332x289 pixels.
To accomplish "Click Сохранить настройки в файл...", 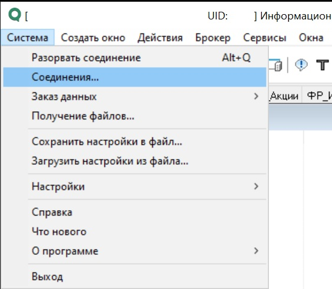I will 134,141.
